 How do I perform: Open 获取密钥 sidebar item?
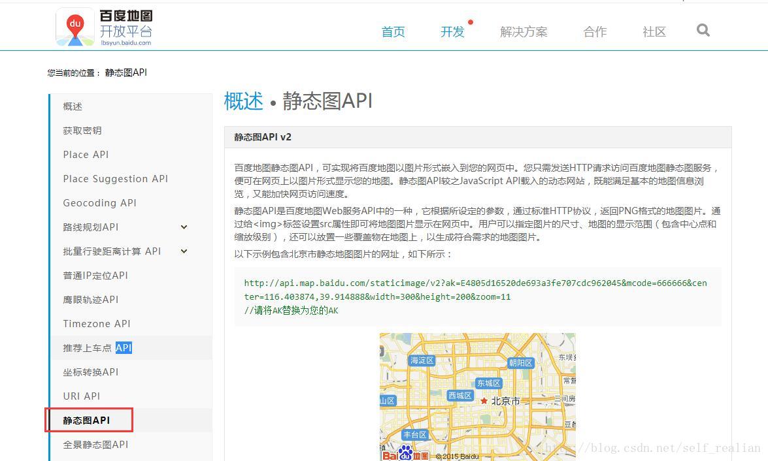(x=82, y=131)
